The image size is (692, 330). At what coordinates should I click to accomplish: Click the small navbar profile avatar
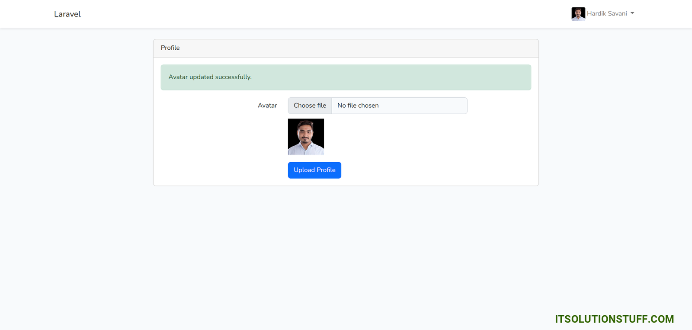pos(578,14)
